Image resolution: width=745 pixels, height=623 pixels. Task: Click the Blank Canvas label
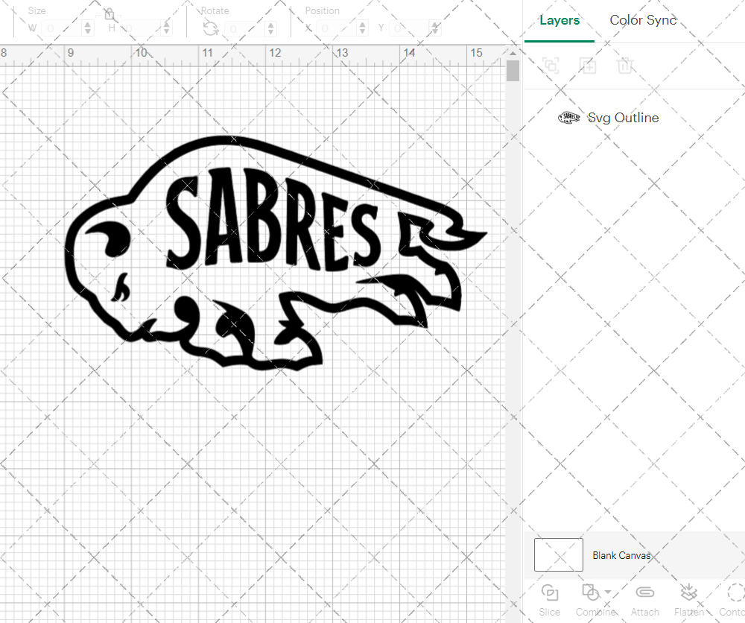point(621,555)
